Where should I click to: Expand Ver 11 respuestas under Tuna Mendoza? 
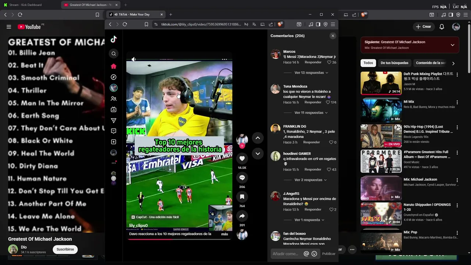(x=311, y=113)
